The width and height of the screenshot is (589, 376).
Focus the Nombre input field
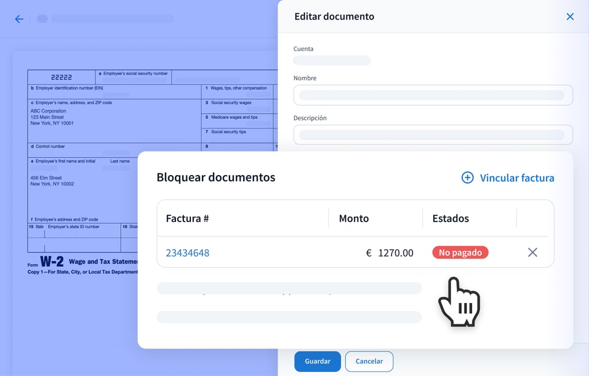coord(433,95)
